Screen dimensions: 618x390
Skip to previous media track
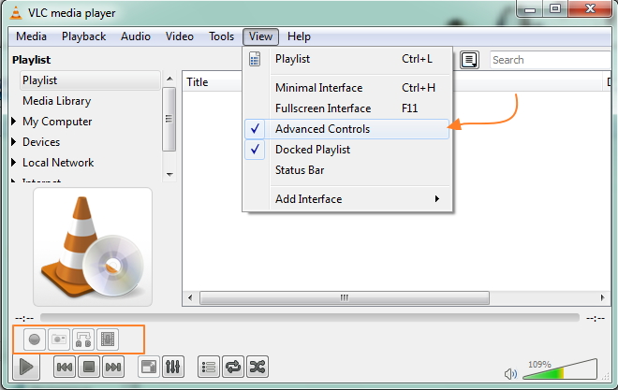(x=65, y=368)
